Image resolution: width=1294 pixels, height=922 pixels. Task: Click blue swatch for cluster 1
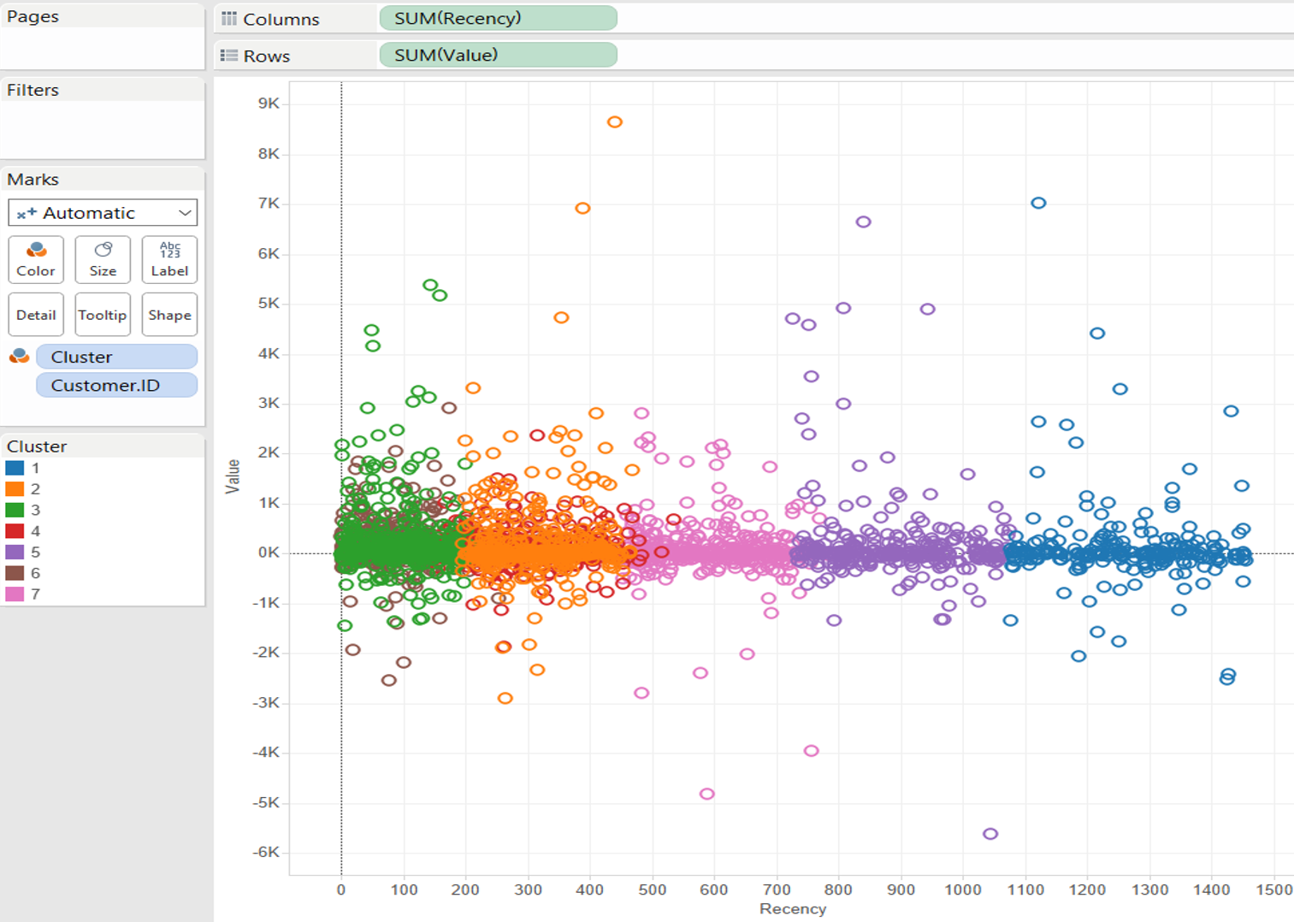click(15, 468)
